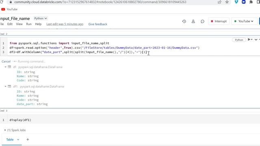260x146 pixels.
Task: Click the display(df1) code line
Action: coord(20,120)
